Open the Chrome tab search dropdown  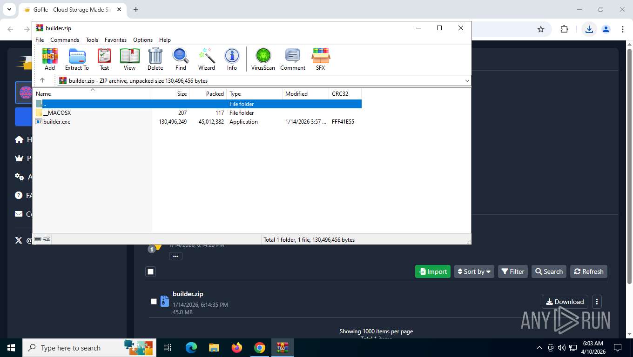click(9, 9)
